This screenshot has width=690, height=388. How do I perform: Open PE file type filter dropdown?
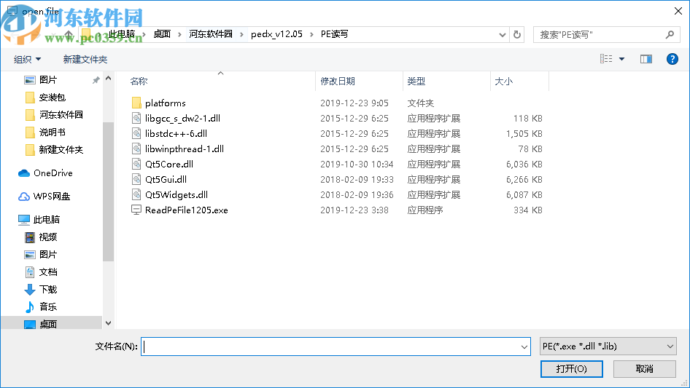coord(608,347)
